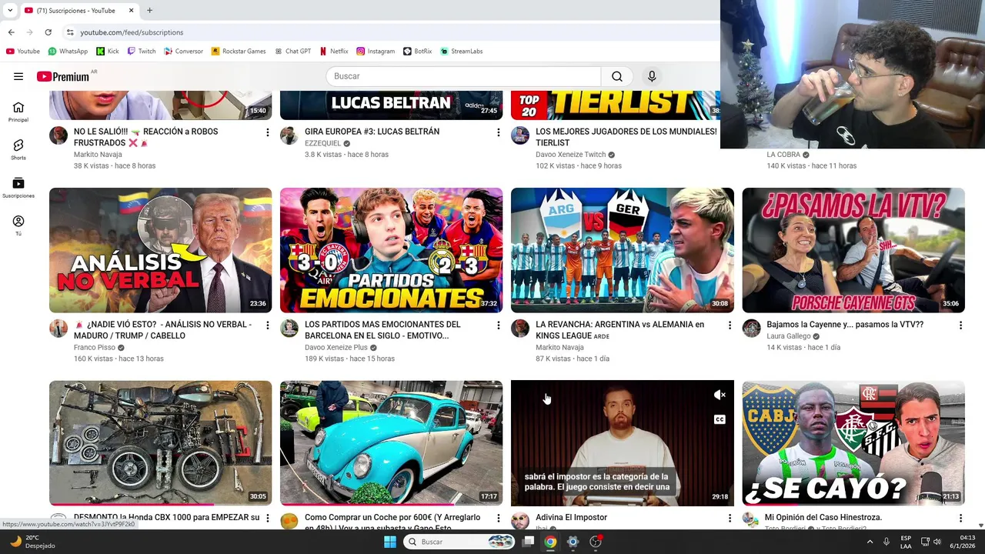This screenshot has width=985, height=554.
Task: Open Franco Pisso channel name
Action: coord(95,347)
